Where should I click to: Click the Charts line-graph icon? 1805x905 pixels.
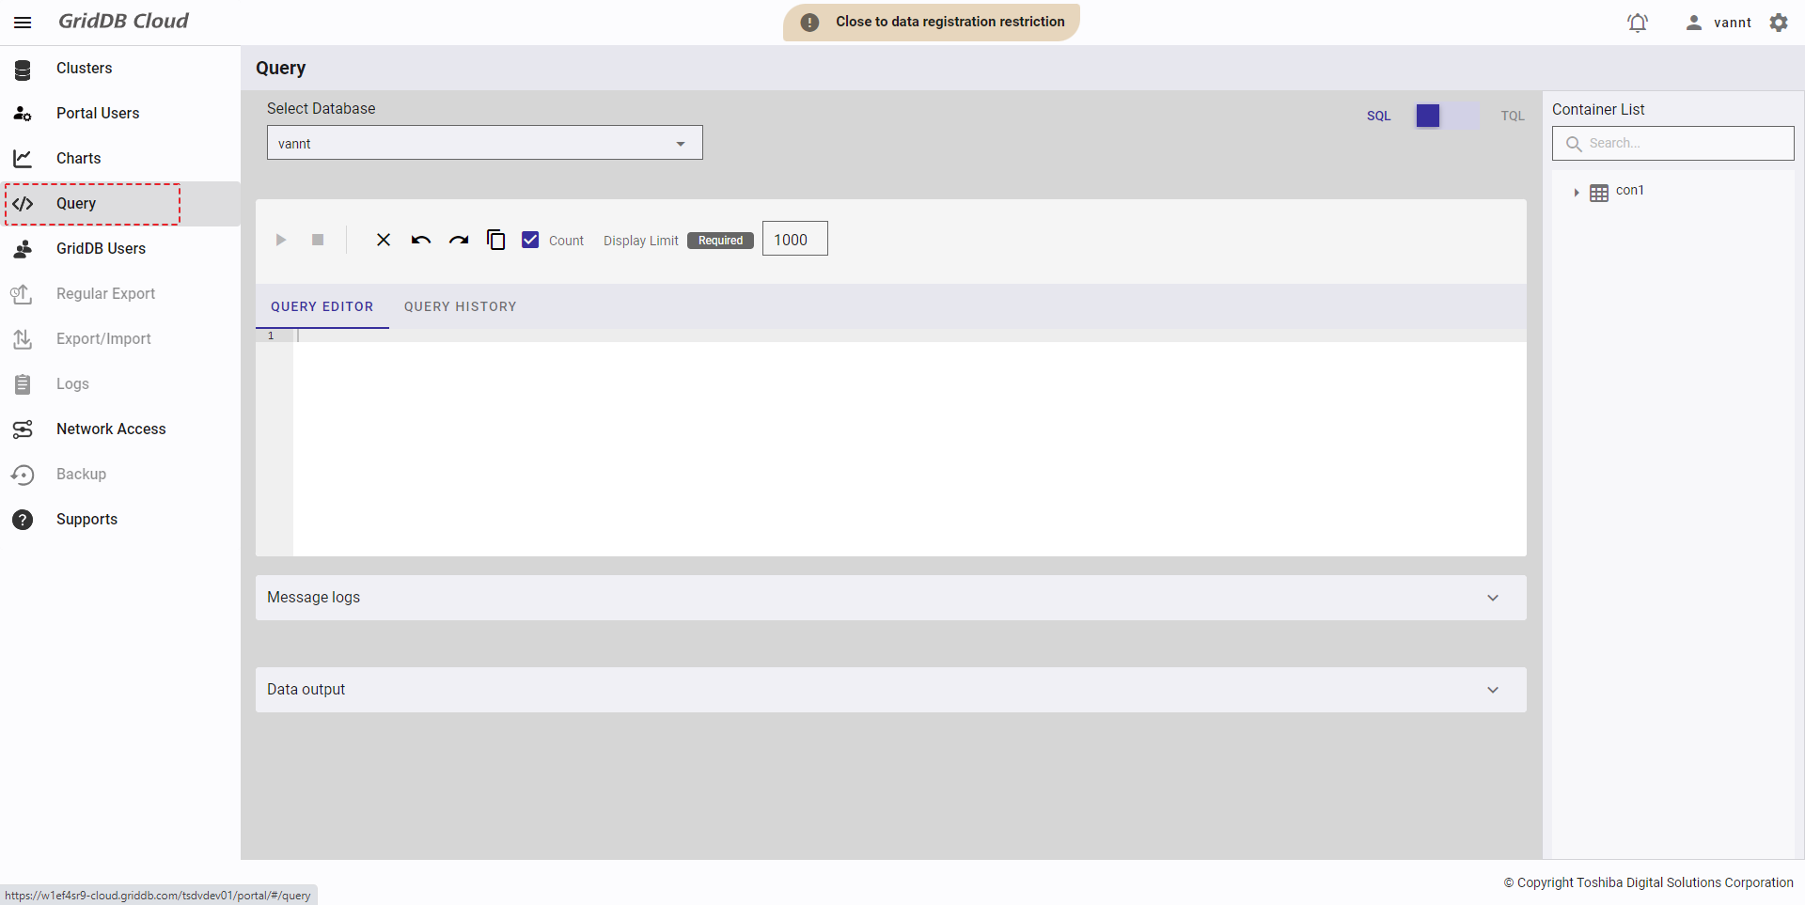(23, 159)
